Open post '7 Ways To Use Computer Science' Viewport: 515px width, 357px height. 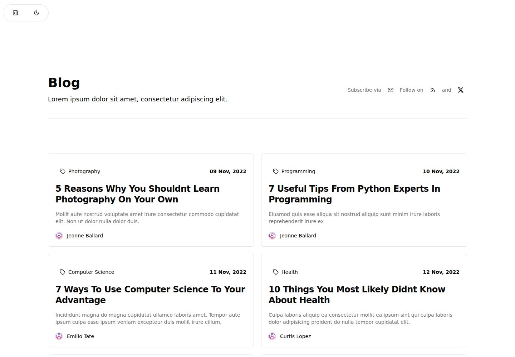tap(150, 295)
